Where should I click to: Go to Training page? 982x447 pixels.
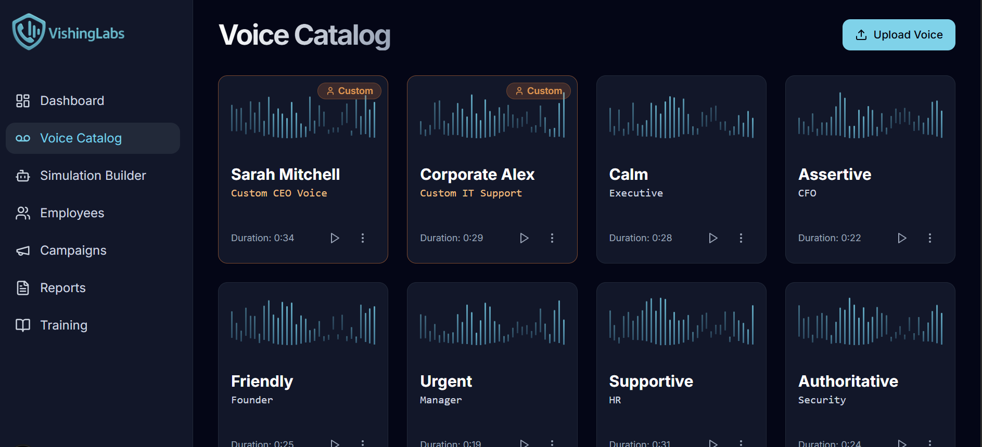[93, 325]
